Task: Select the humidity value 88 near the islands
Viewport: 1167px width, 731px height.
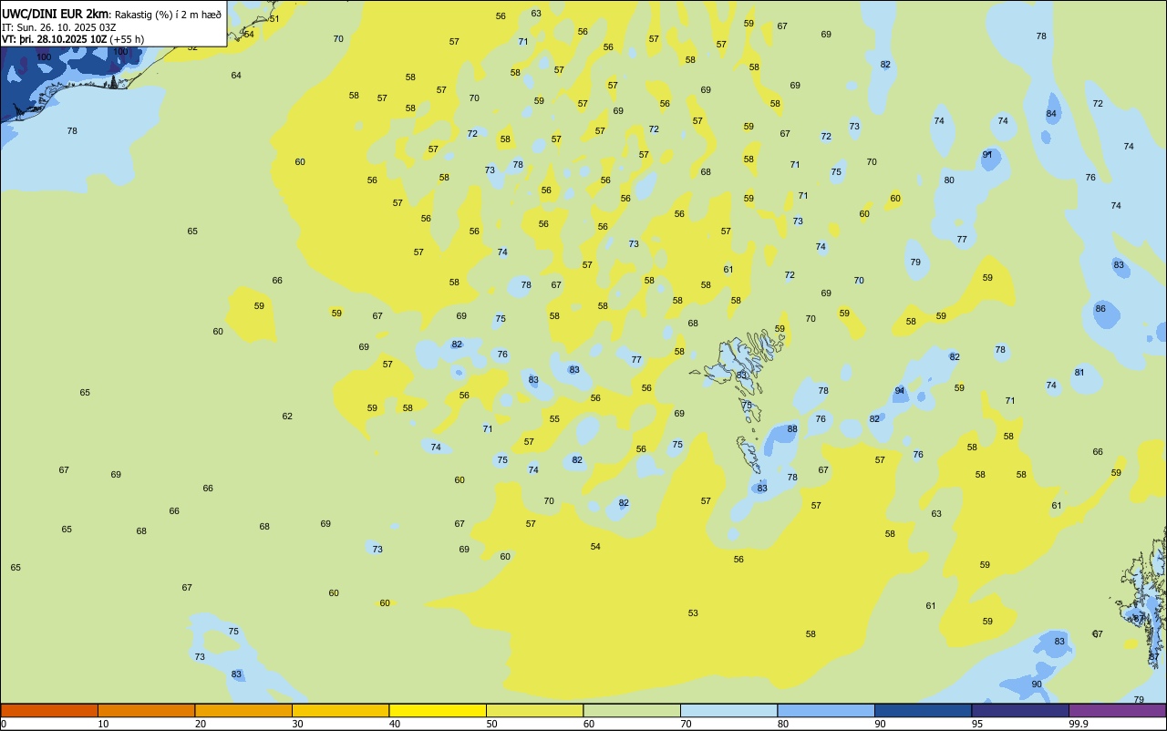Action: (792, 429)
